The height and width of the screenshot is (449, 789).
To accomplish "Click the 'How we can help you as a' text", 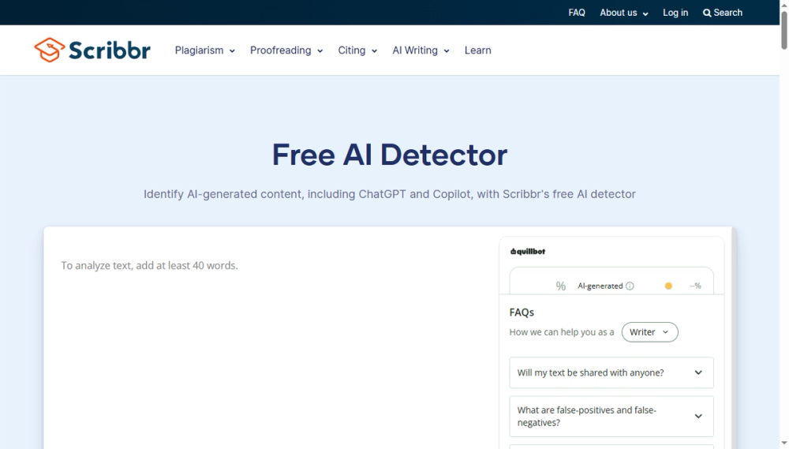I will pyautogui.click(x=562, y=332).
